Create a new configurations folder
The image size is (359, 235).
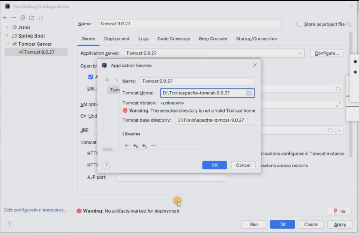tap(32, 18)
